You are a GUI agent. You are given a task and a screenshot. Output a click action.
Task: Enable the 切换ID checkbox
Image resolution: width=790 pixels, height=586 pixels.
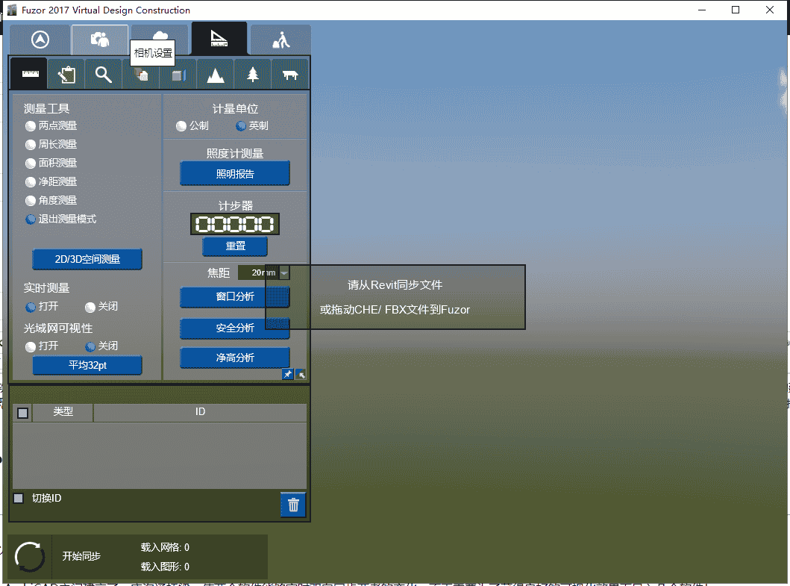pyautogui.click(x=19, y=498)
